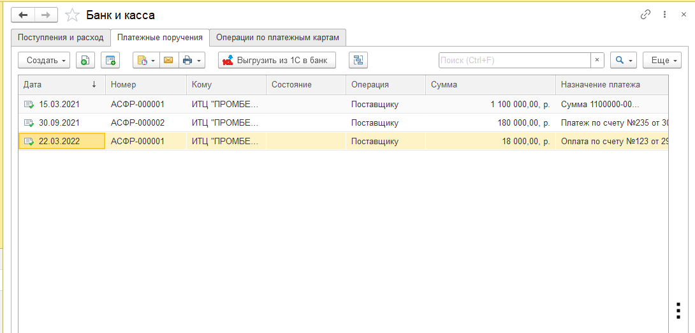The width and height of the screenshot is (695, 333).
Task: Select payment row dated 30.09.2021
Action: pos(343,123)
